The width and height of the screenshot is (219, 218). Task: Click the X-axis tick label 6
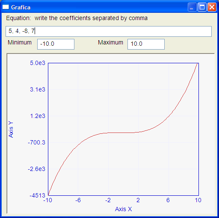168,200
